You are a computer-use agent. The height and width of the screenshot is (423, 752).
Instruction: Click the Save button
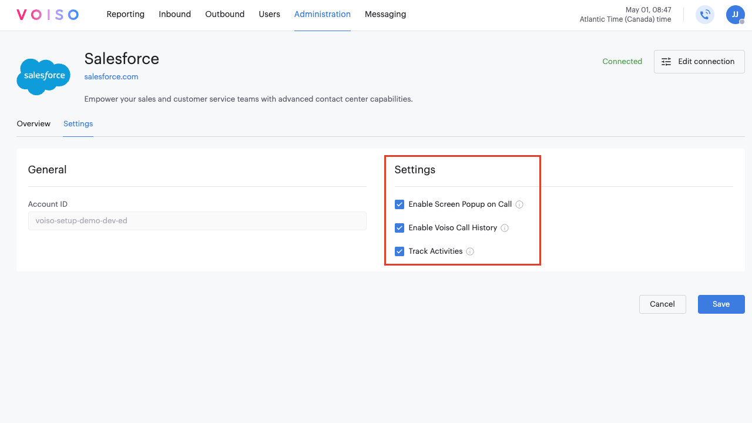pyautogui.click(x=721, y=304)
